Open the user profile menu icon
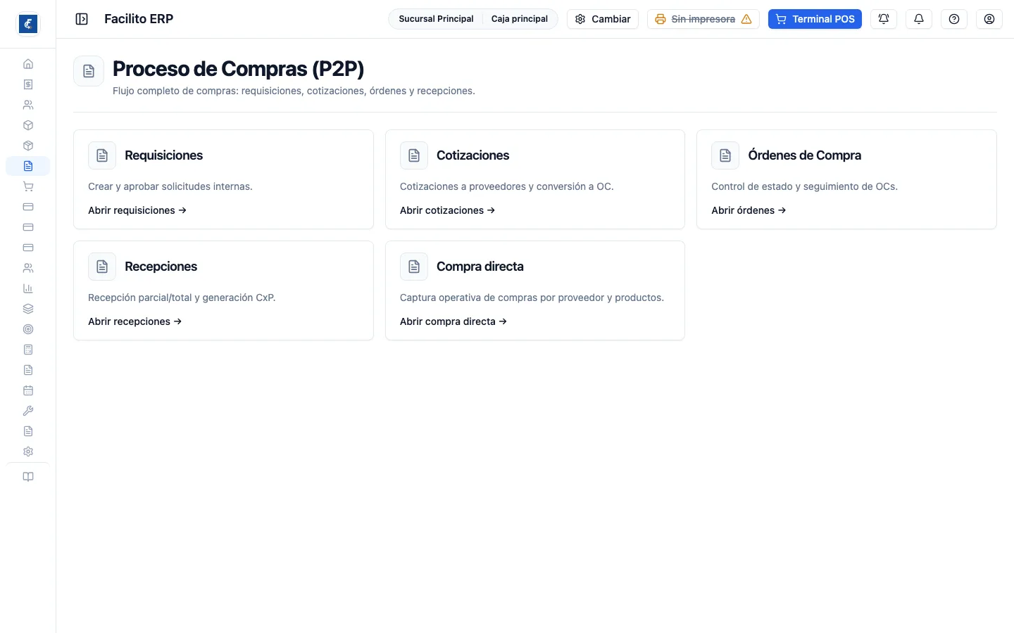The height and width of the screenshot is (633, 1014). point(989,19)
